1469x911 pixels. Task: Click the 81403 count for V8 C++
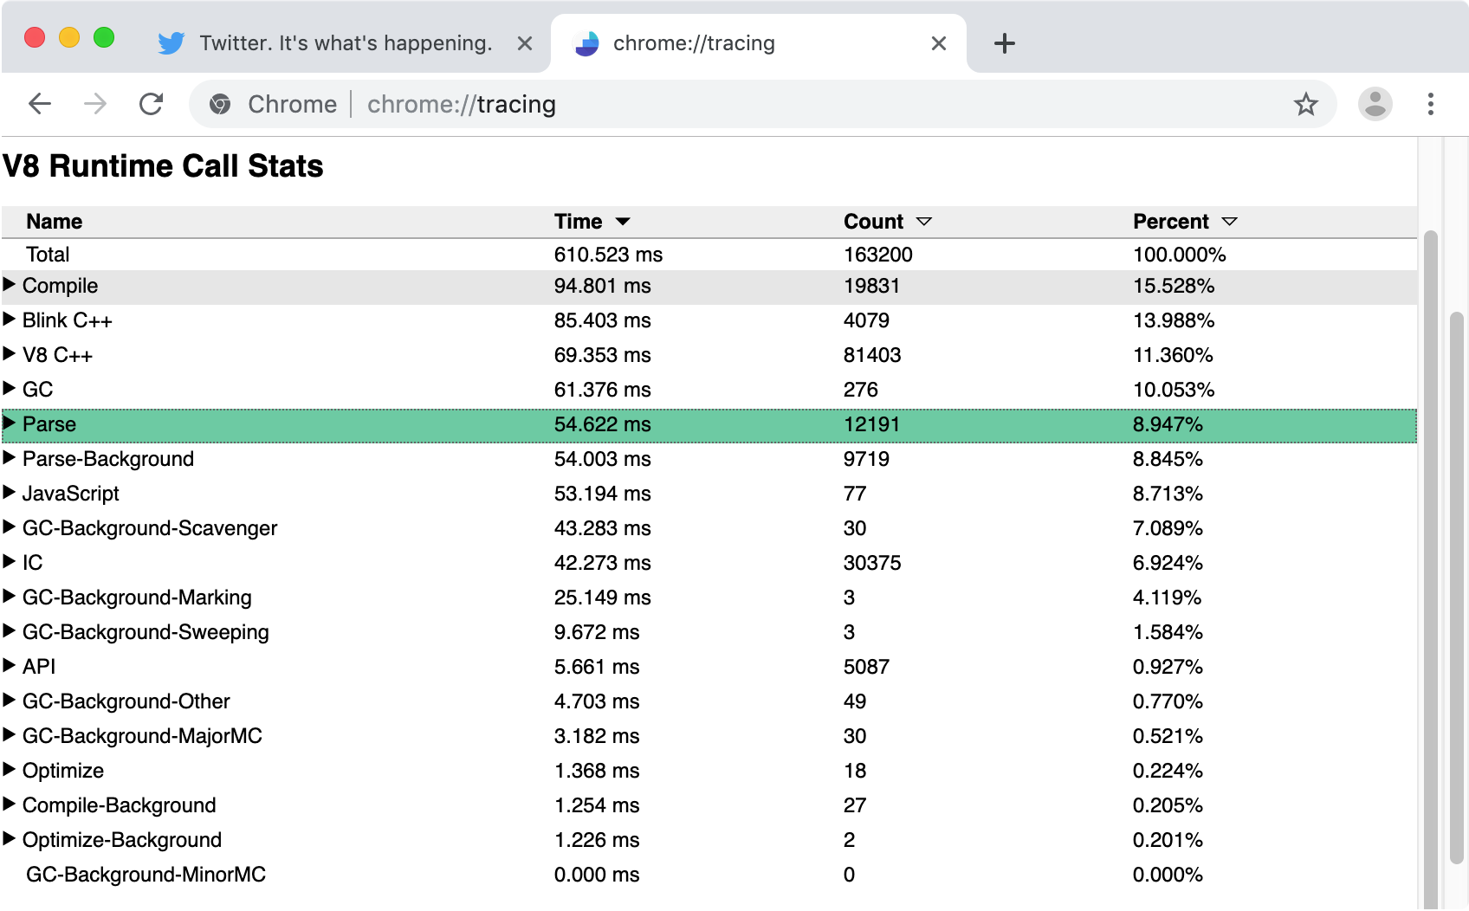pos(872,355)
